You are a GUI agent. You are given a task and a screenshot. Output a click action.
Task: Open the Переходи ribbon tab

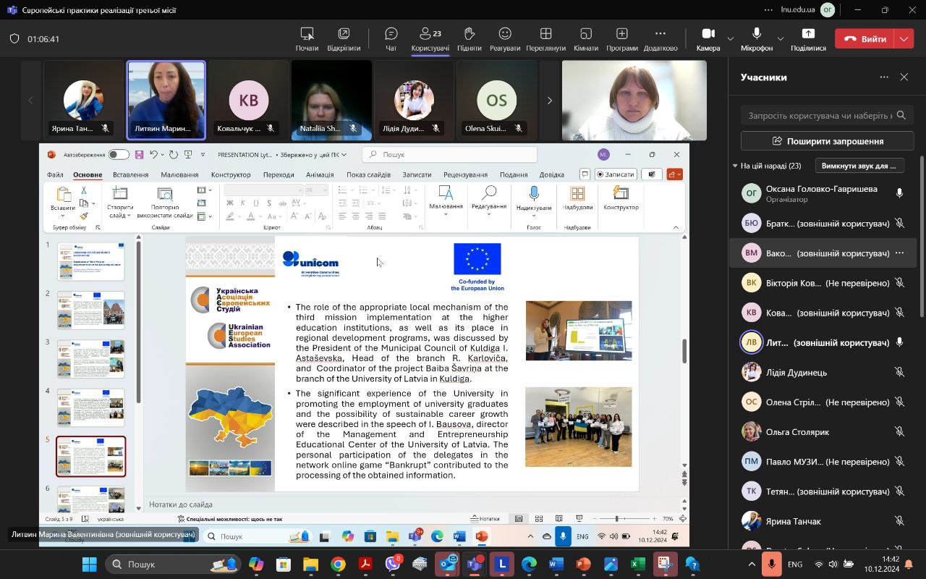click(279, 174)
